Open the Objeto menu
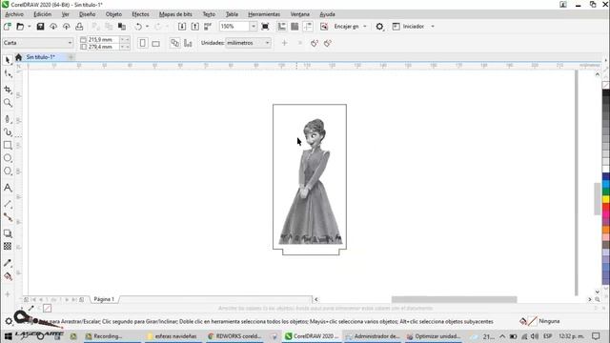The width and height of the screenshot is (610, 343). click(113, 14)
